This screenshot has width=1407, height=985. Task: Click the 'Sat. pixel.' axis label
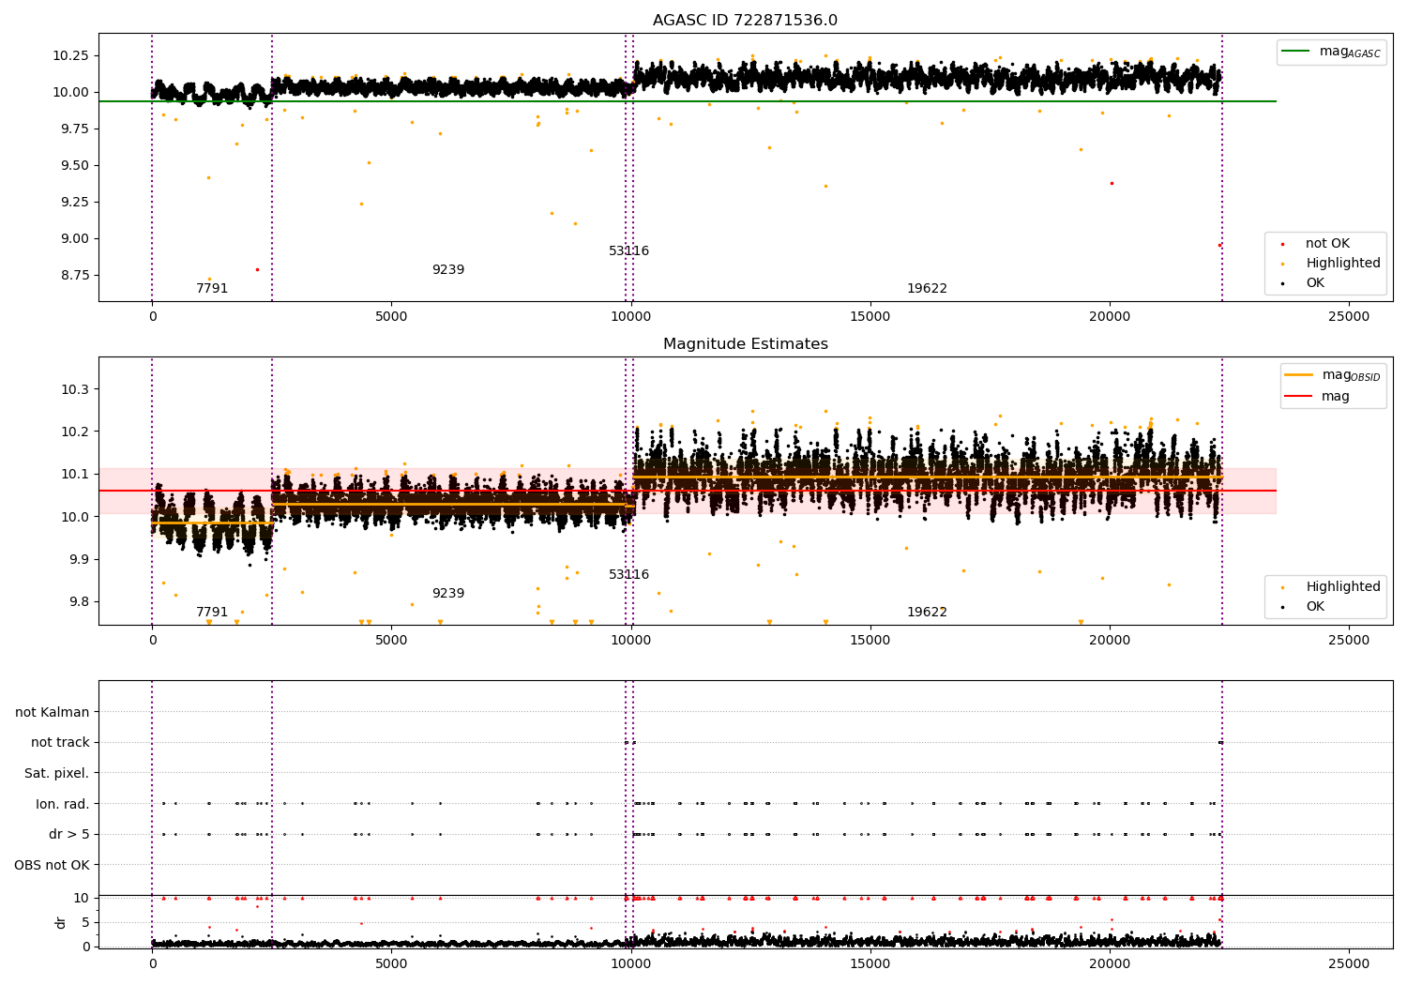point(57,774)
